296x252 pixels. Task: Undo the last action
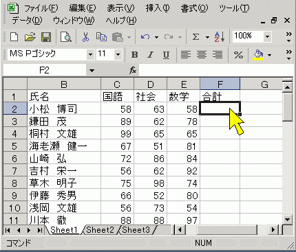coord(145,37)
